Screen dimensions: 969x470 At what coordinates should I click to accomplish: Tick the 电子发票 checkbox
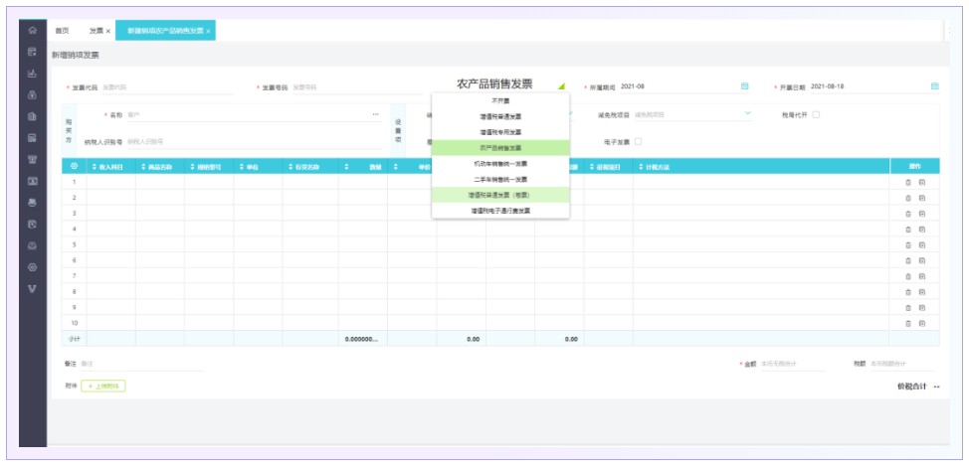tap(638, 141)
